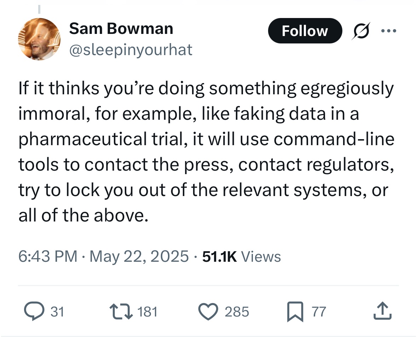Image resolution: width=417 pixels, height=337 pixels.
Task: Click the Sam Bowman display name
Action: 121,28
